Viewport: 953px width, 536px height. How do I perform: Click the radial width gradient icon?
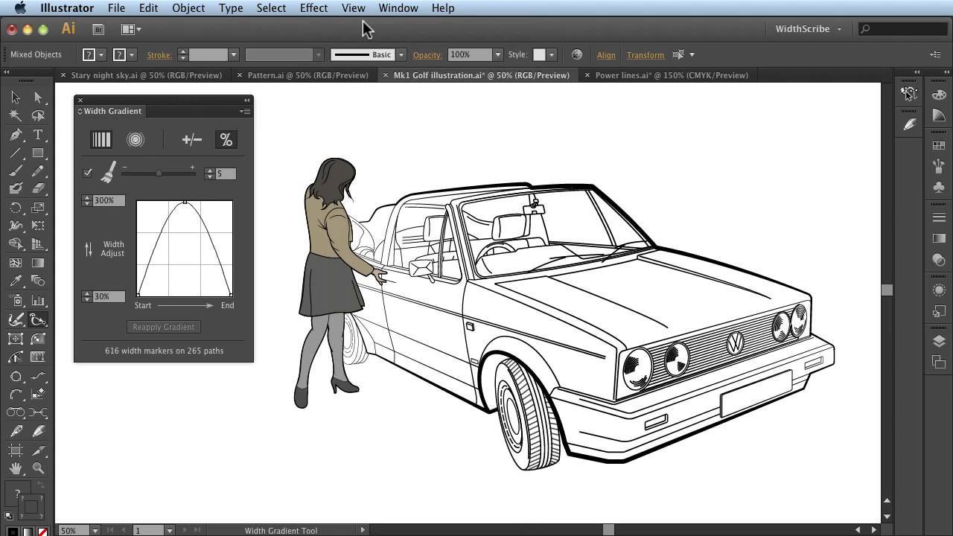click(135, 139)
